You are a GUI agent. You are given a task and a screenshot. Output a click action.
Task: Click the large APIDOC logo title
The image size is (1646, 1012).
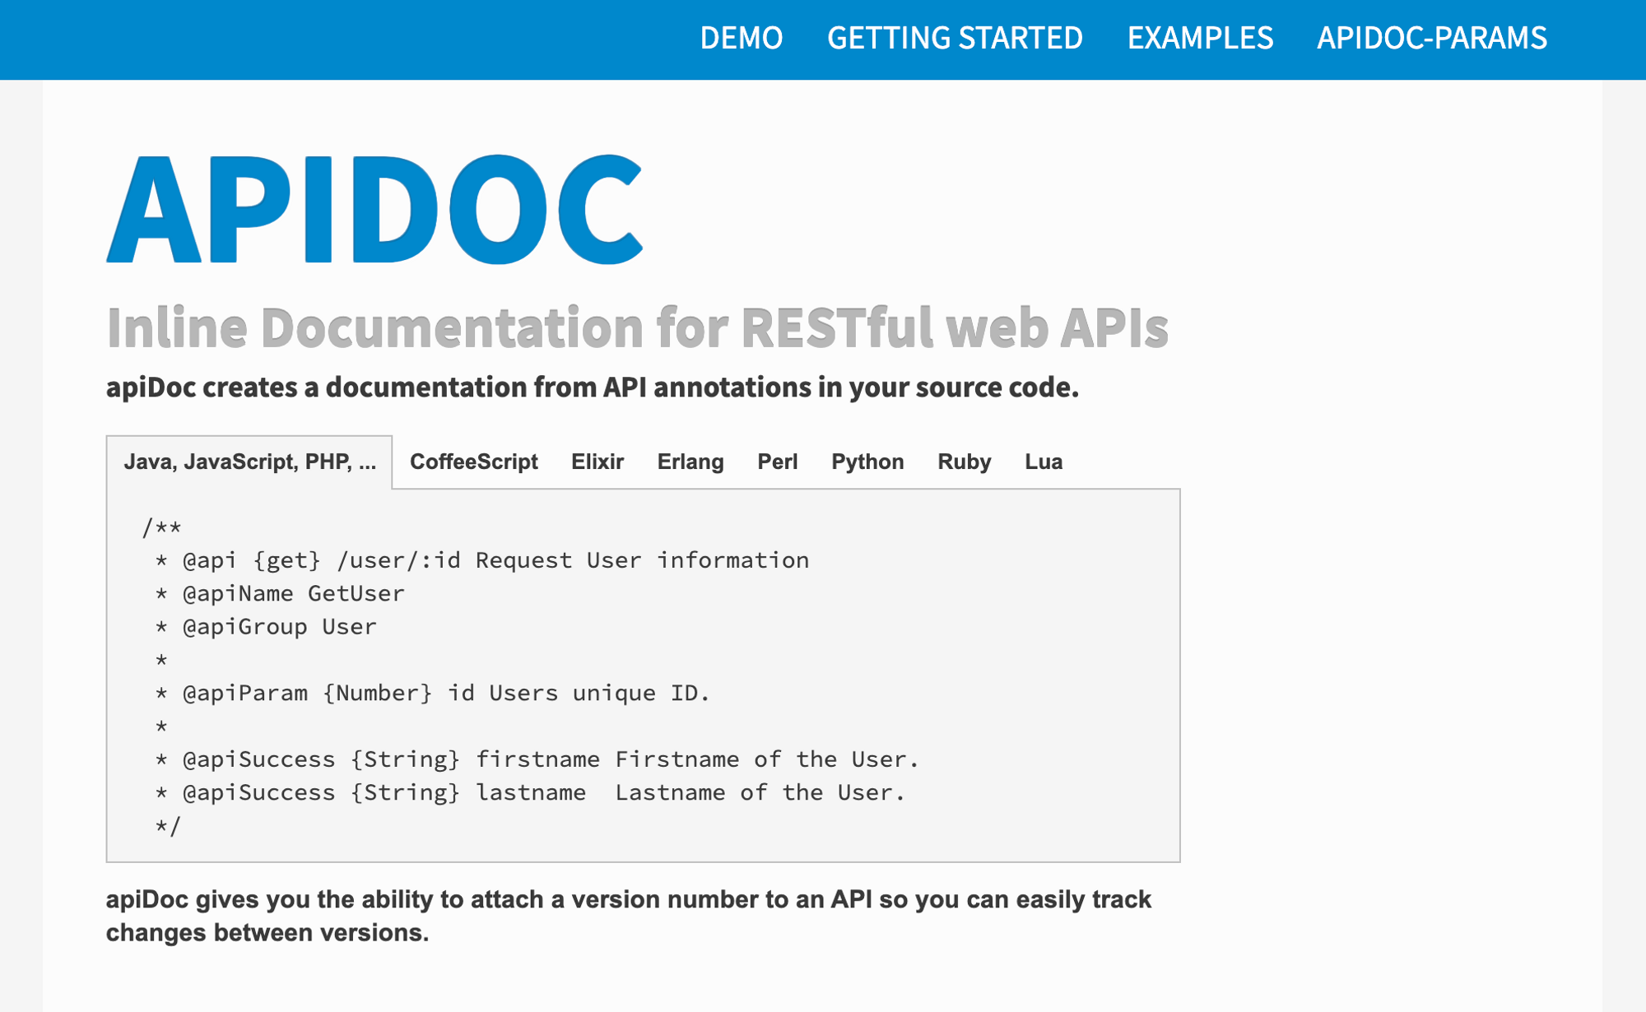[374, 210]
